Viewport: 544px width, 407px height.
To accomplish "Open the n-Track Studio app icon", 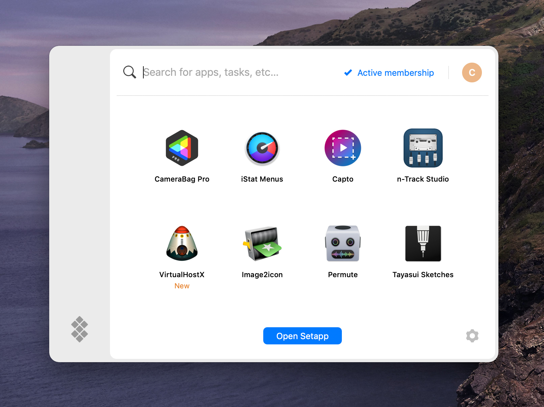I will [423, 148].
